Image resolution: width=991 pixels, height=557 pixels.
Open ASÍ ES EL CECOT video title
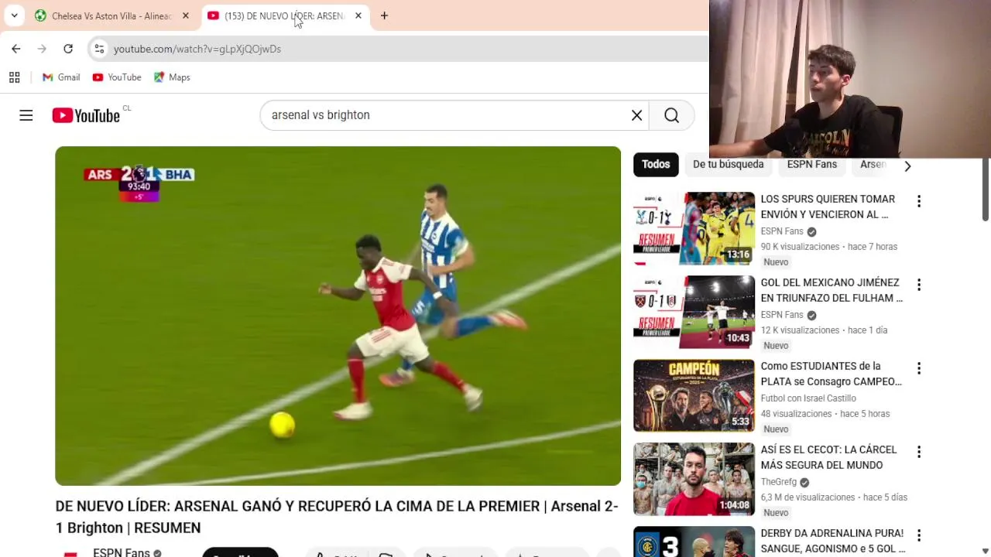(x=828, y=457)
